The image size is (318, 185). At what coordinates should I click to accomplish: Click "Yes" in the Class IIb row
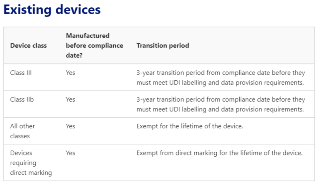70,99
